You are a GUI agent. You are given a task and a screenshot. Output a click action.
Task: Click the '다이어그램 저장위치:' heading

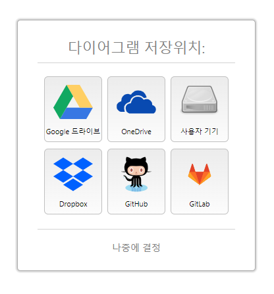coord(136,47)
